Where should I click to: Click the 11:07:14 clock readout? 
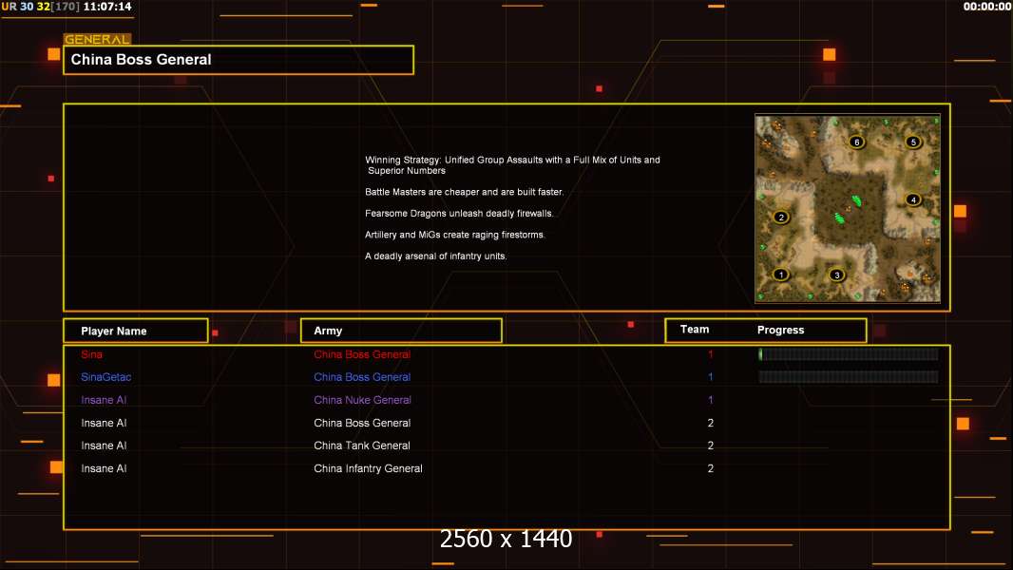107,7
